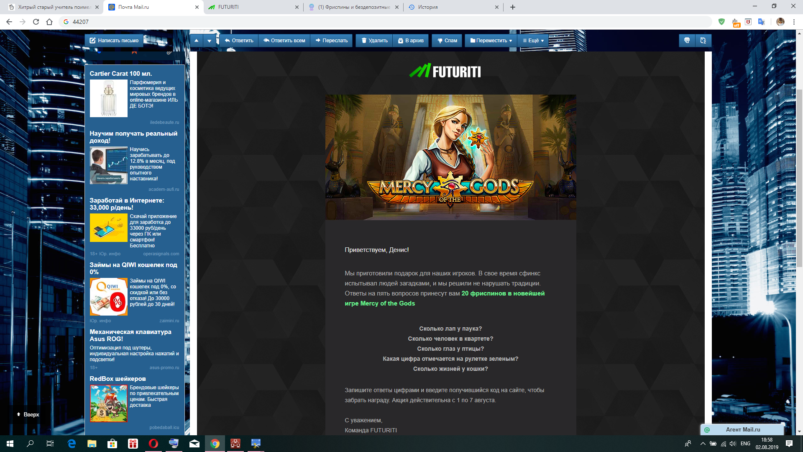
Task: Click Написать письмо to compose email
Action: pyautogui.click(x=114, y=41)
